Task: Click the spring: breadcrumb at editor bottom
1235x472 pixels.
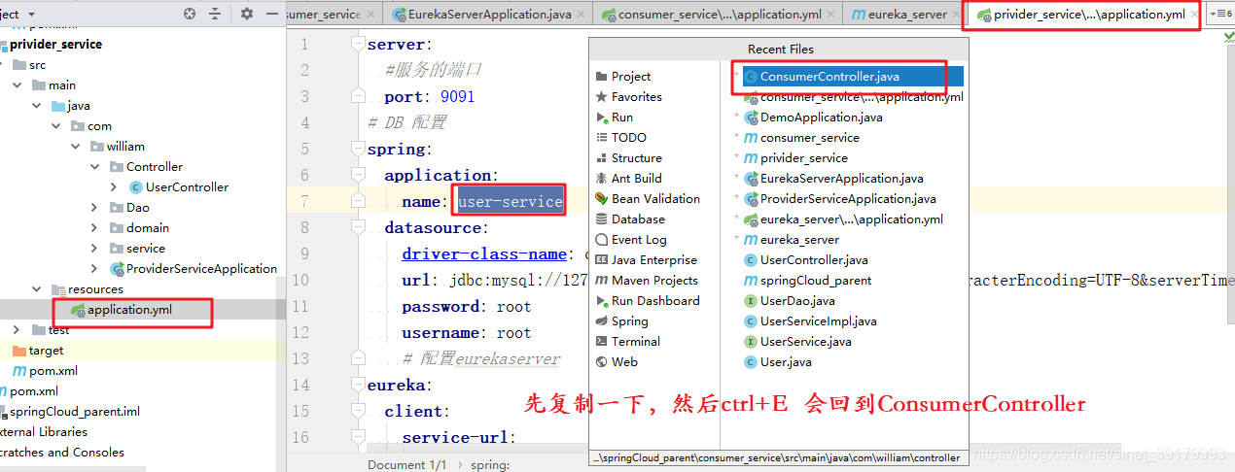Action: click(490, 464)
